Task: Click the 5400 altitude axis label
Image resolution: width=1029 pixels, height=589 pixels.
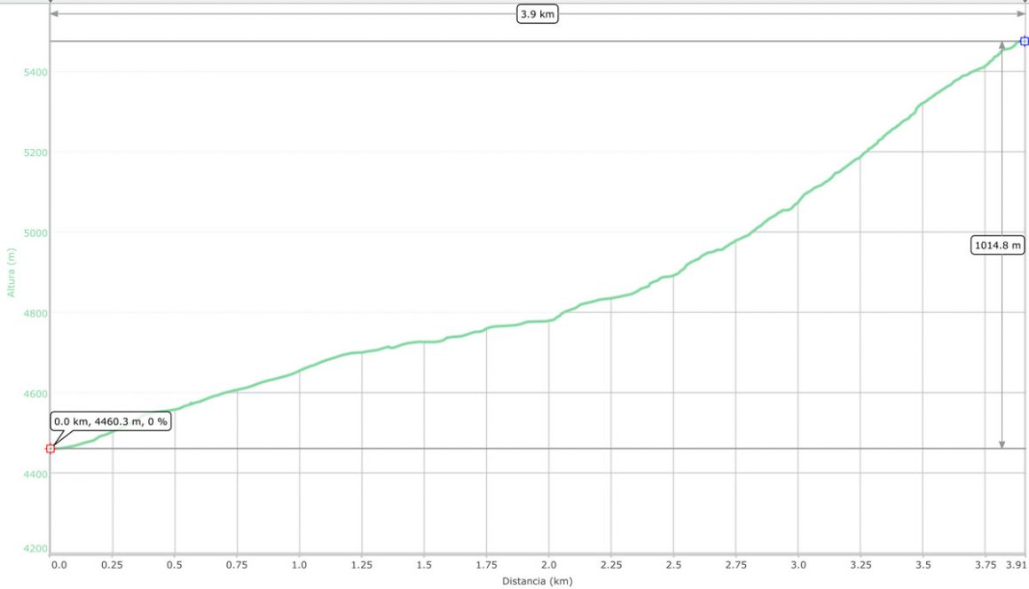Action: (35, 72)
